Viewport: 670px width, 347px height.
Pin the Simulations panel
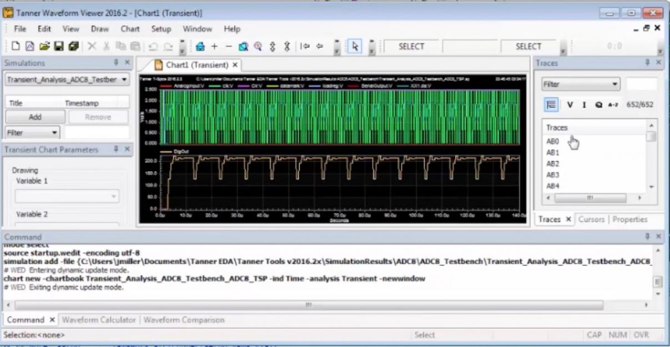point(117,63)
